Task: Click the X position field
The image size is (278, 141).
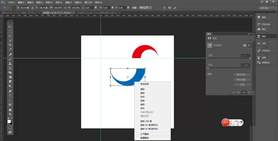Action: click(x=25, y=8)
